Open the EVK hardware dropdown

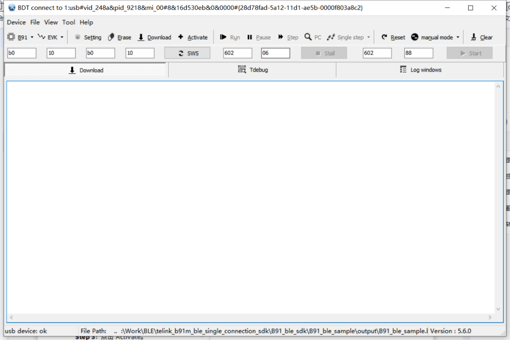point(61,36)
